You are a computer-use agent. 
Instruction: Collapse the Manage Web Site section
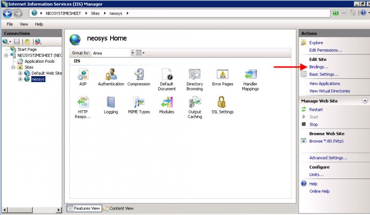(365, 101)
